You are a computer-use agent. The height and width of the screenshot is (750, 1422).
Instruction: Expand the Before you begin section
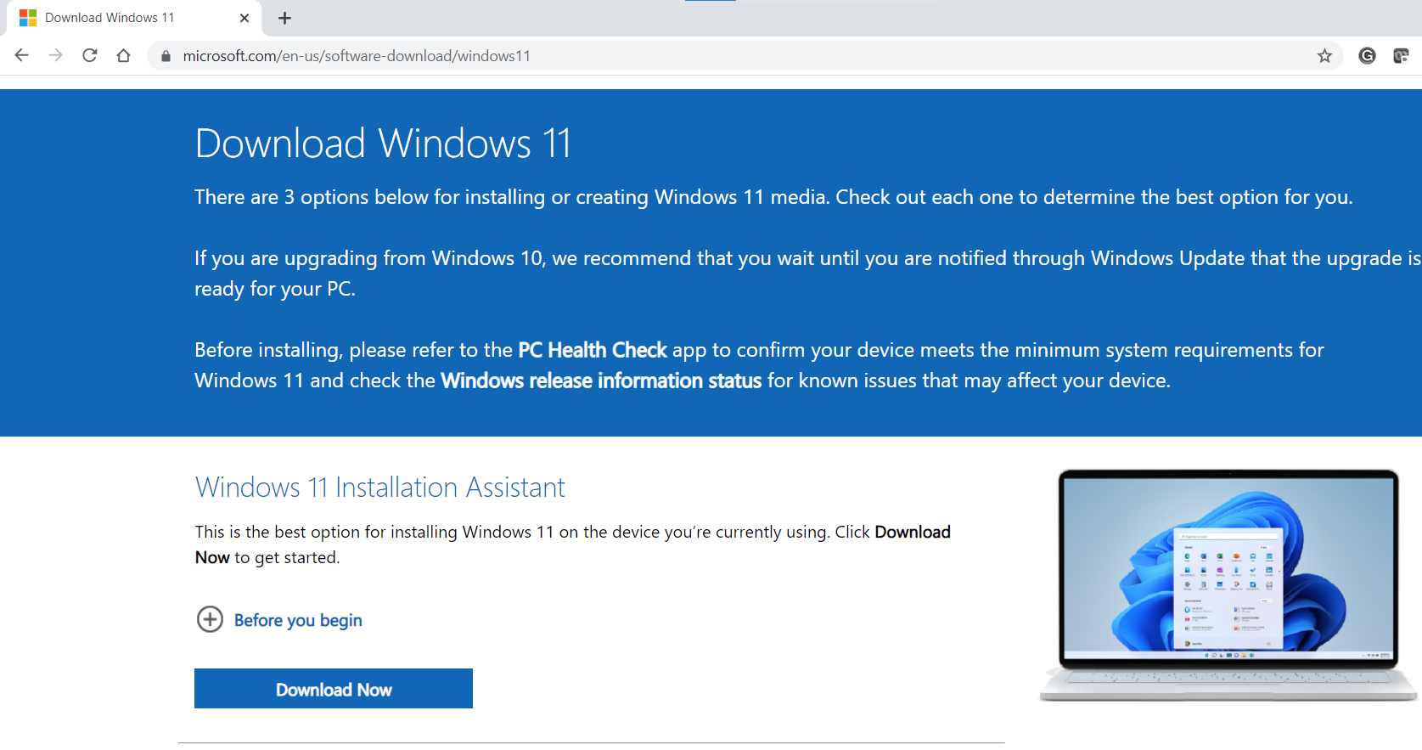(279, 619)
